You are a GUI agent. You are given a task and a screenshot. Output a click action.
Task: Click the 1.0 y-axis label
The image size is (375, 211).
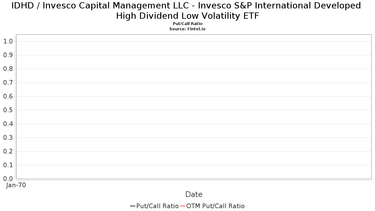(8, 41)
